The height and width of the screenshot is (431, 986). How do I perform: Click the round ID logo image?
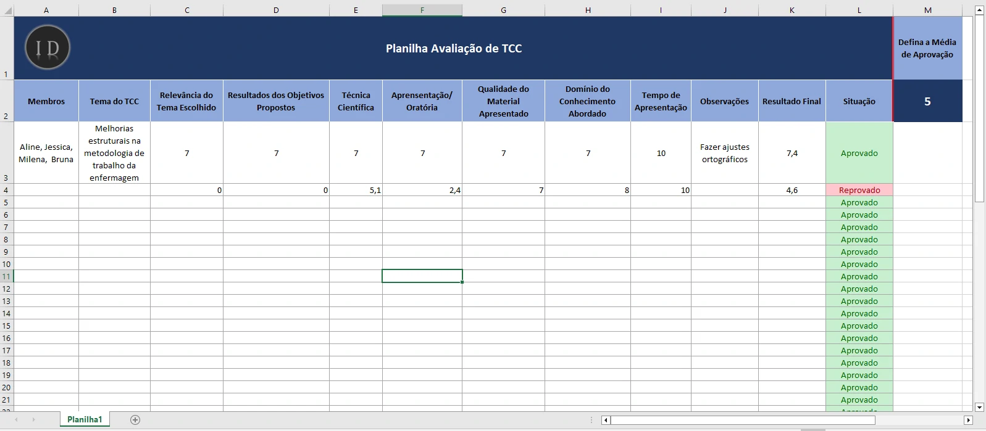(48, 47)
